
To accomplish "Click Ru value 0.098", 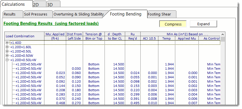I will [135, 82].
